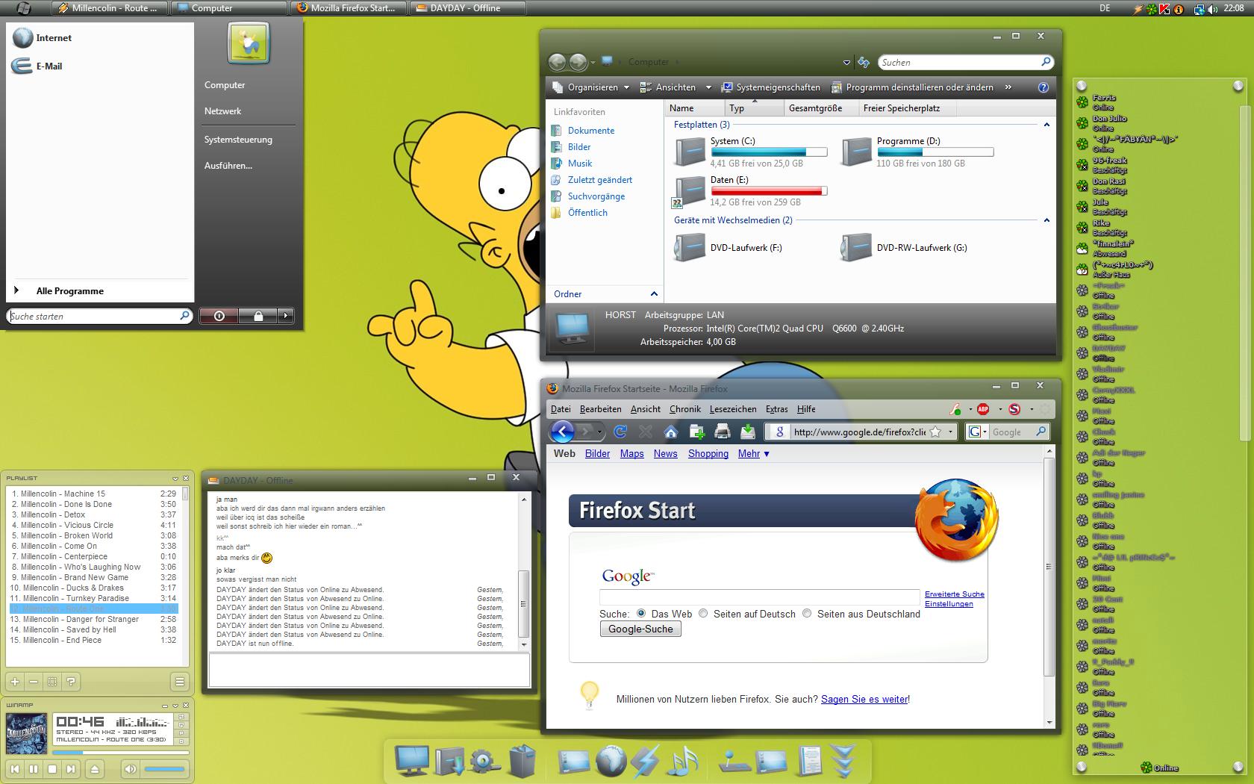Open Firefox Lesezeichen menu
The image size is (1254, 784).
click(x=733, y=409)
